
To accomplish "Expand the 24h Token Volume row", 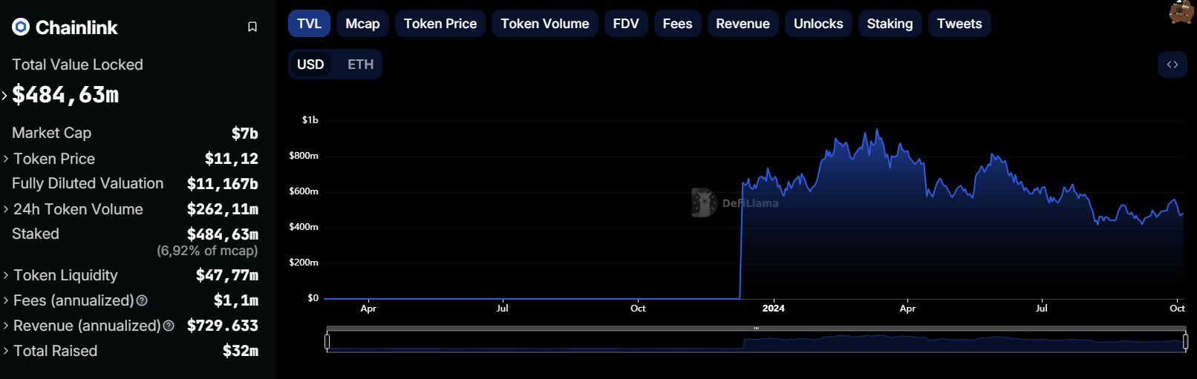I will 6,209.
